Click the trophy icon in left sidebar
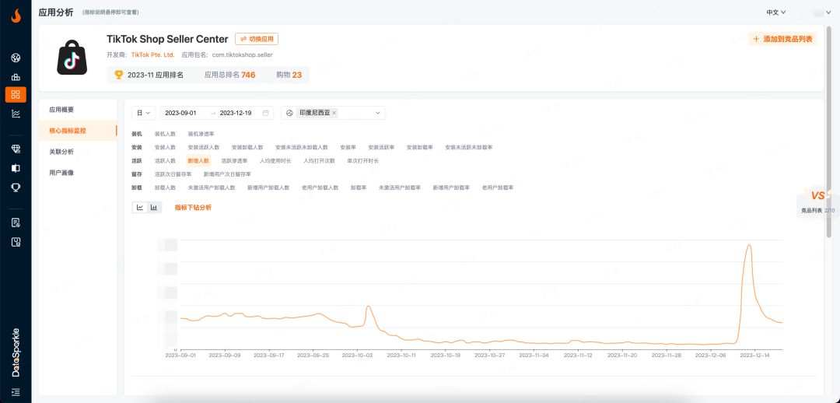840x403 pixels. point(16,187)
